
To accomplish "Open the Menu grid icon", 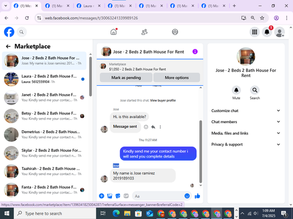I will pos(254,32).
